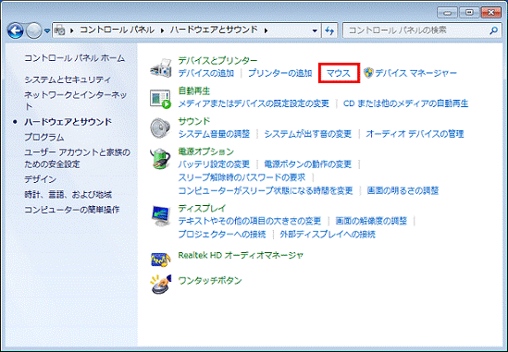
Task: Open the サウンド heading
Action: point(194,121)
